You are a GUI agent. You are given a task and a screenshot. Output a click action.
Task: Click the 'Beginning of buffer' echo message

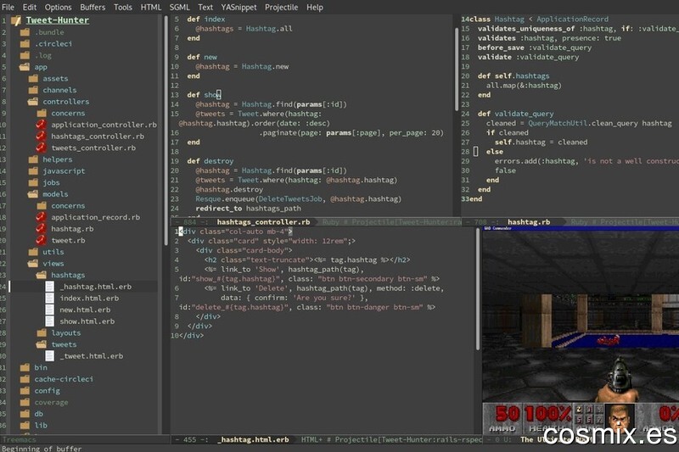click(42, 449)
